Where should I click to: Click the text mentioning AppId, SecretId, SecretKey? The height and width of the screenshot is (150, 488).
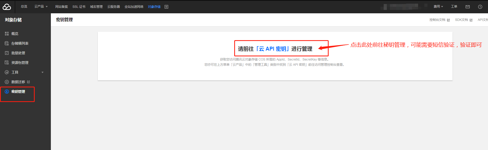click(275, 59)
